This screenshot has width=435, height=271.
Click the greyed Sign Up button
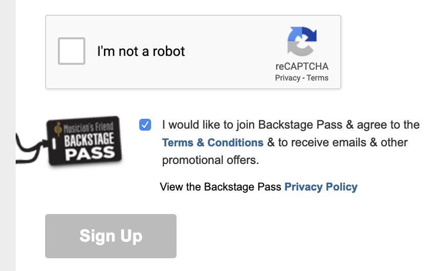click(x=111, y=236)
